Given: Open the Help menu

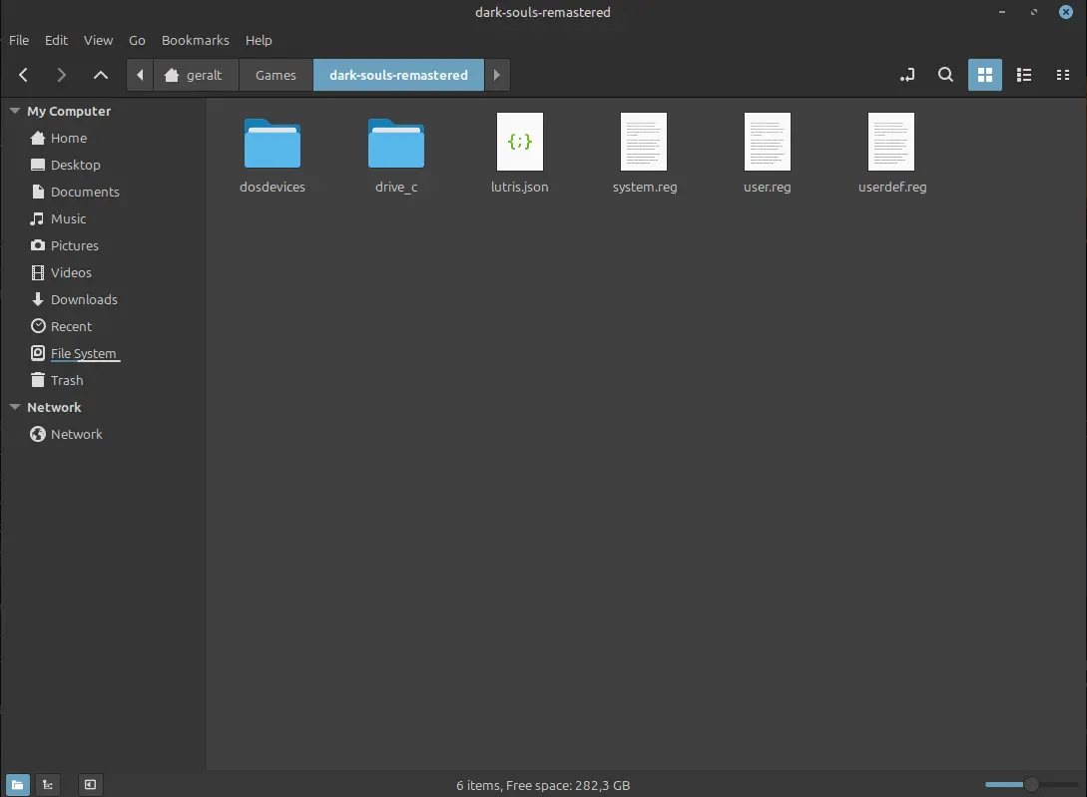Looking at the screenshot, I should pos(259,40).
